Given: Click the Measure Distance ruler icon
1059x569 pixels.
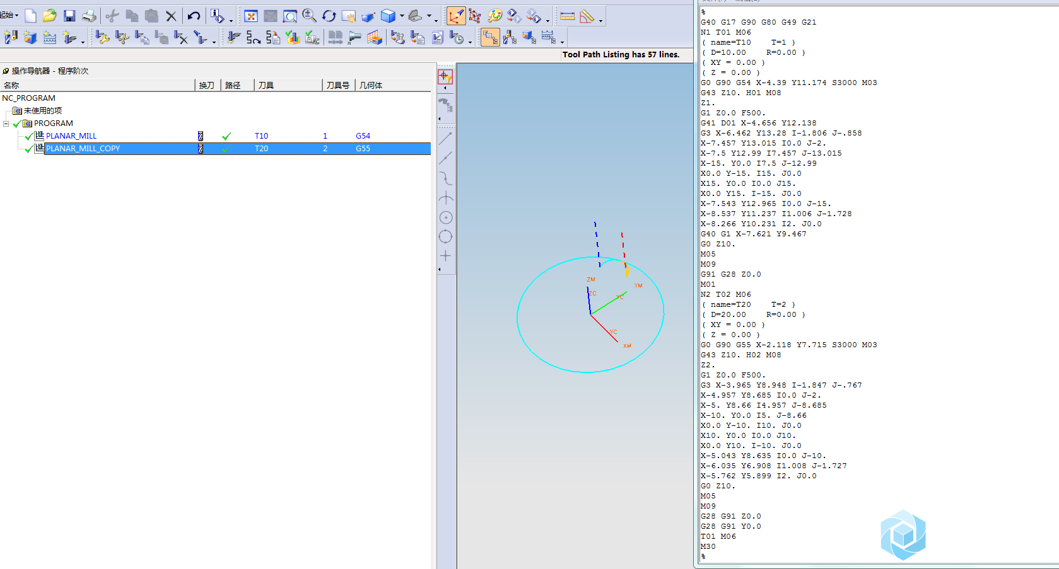Looking at the screenshot, I should click(568, 16).
